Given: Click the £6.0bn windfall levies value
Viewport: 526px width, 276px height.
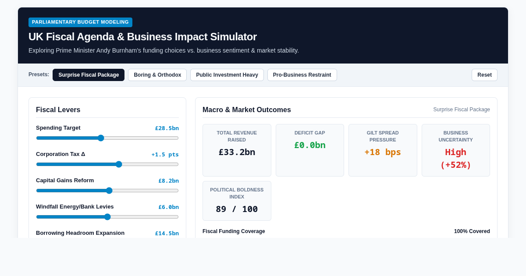Looking at the screenshot, I should pyautogui.click(x=169, y=207).
